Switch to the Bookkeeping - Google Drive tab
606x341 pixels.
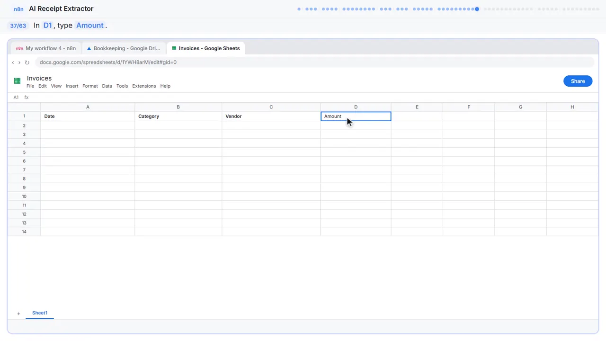[x=124, y=48]
